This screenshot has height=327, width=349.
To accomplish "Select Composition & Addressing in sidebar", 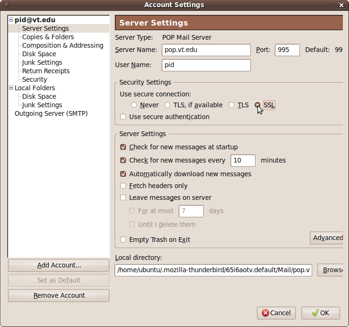I will click(x=62, y=45).
